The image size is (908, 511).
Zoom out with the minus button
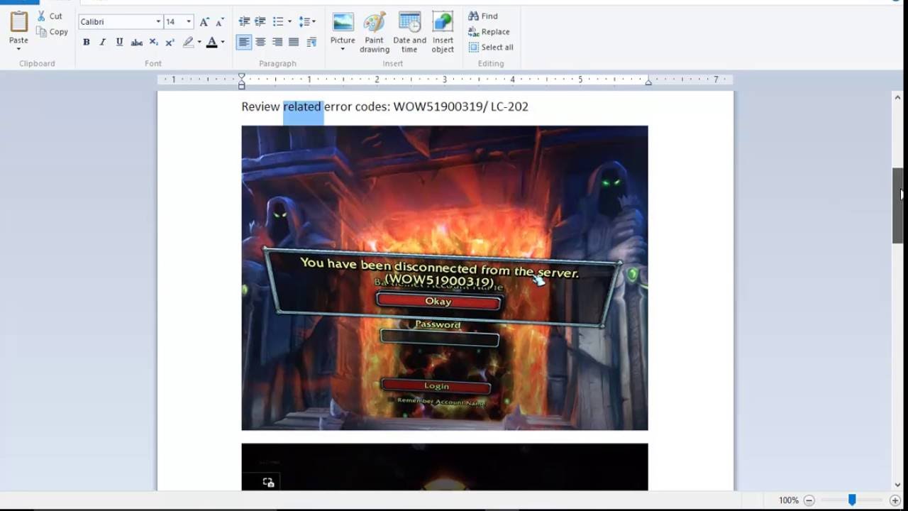pyautogui.click(x=809, y=500)
